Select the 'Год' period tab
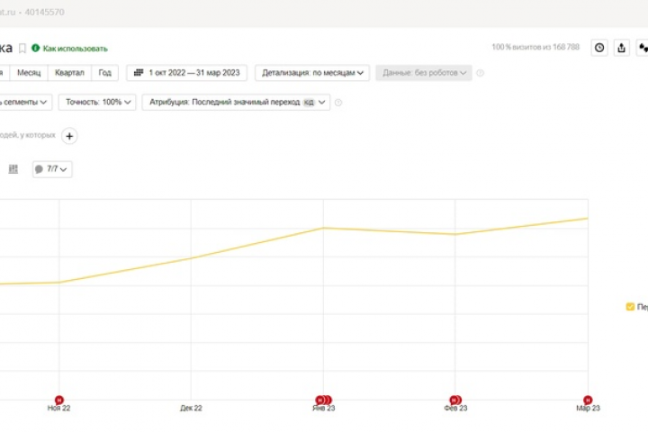 pyautogui.click(x=104, y=73)
